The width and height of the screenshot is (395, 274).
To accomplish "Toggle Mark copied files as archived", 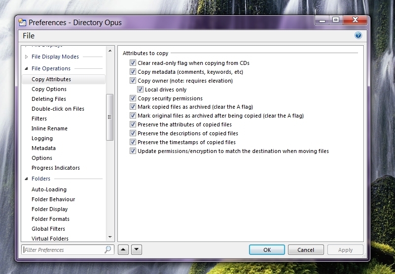I will pyautogui.click(x=133, y=107).
